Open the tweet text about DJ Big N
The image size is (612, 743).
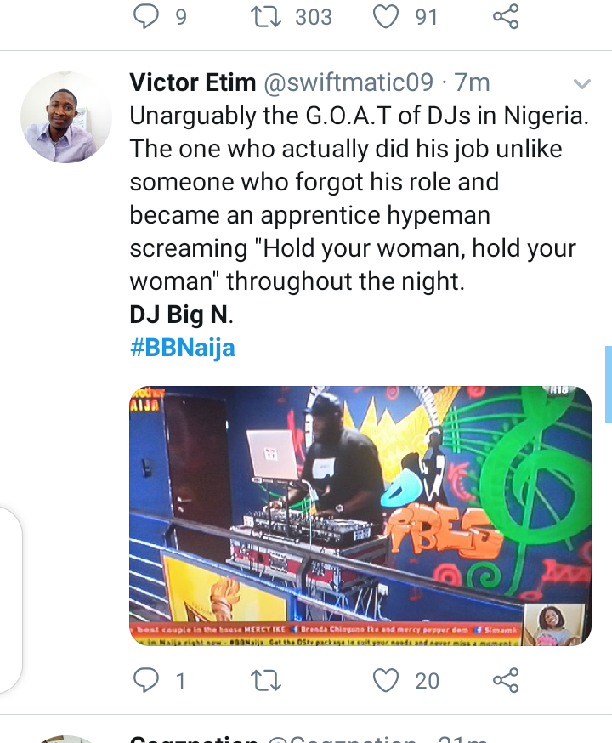click(360, 215)
